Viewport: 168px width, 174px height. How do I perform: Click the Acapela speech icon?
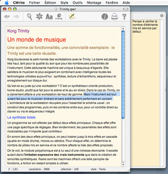point(59,16)
